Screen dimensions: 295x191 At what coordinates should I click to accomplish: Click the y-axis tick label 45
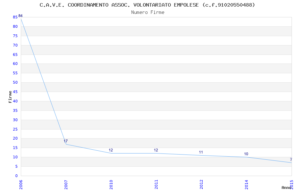pyautogui.click(x=15, y=92)
